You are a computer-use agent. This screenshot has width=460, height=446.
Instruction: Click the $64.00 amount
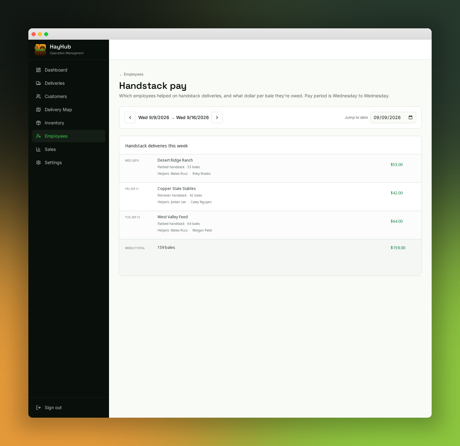point(397,221)
